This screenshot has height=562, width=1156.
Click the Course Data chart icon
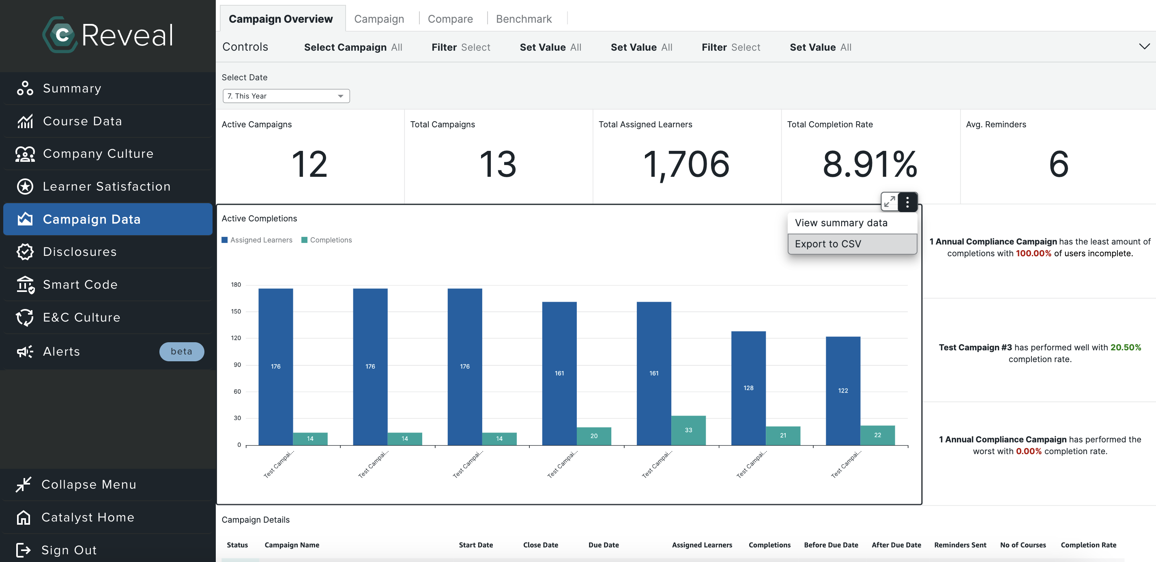(x=25, y=121)
